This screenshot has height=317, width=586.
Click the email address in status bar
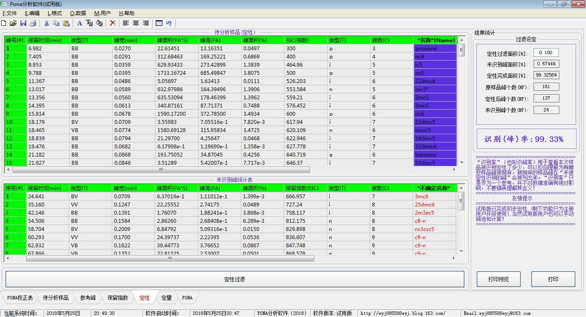pos(497,313)
